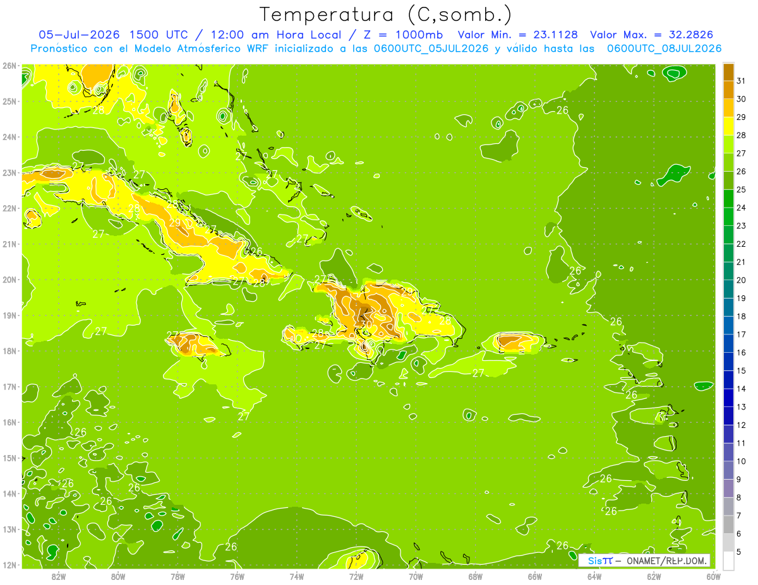758x585 pixels.
Task: Click the '80W' longitude axis label
Action: coord(118,576)
